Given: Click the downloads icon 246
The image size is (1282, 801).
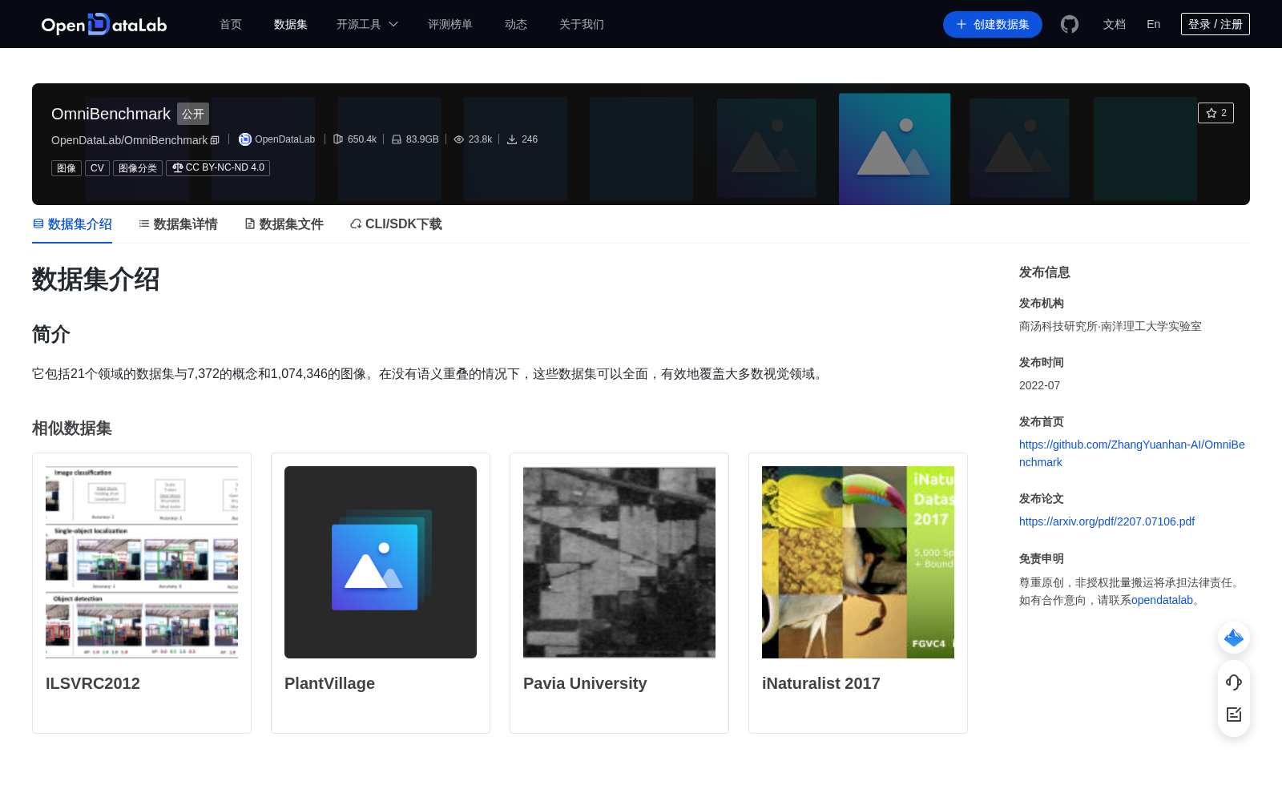Looking at the screenshot, I should click(x=512, y=139).
